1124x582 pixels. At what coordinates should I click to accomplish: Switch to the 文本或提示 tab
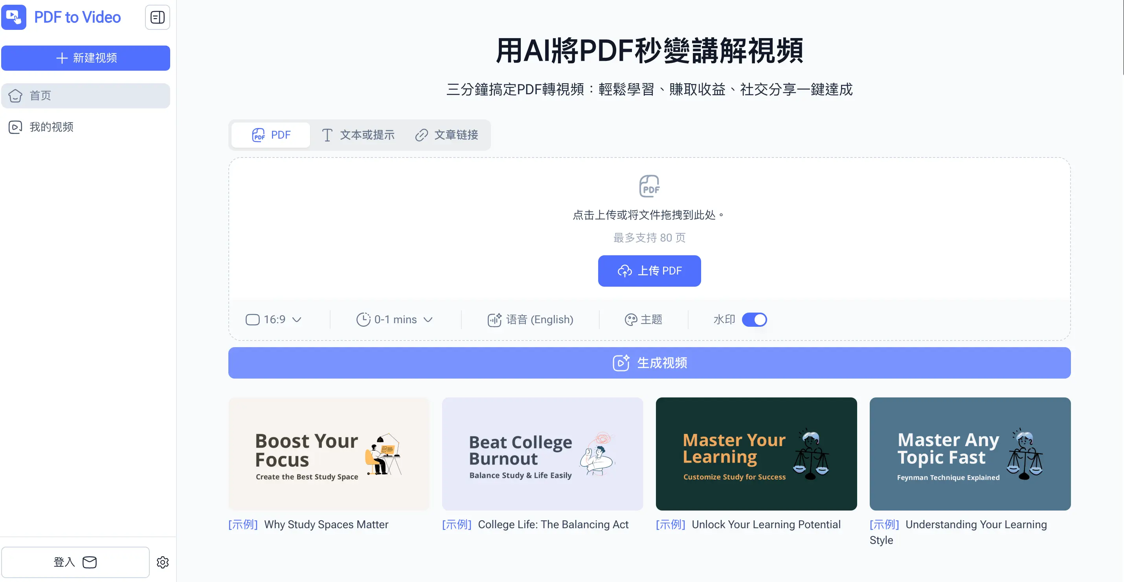358,135
